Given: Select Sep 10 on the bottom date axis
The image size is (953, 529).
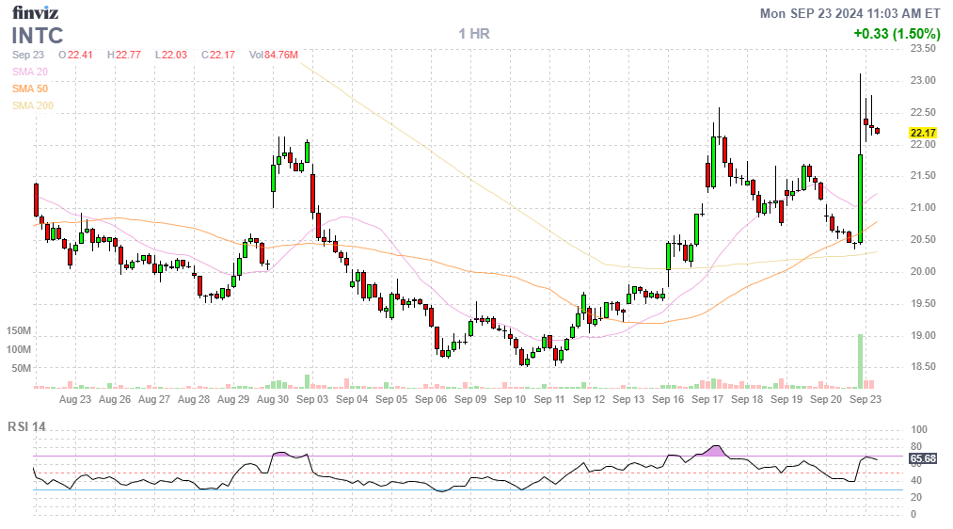Looking at the screenshot, I should [x=509, y=399].
